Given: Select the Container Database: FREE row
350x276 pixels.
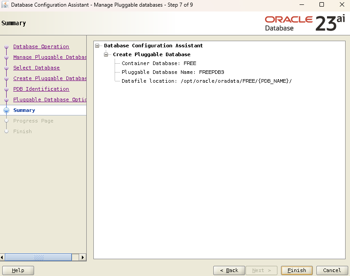Looking at the screenshot, I should coord(159,63).
